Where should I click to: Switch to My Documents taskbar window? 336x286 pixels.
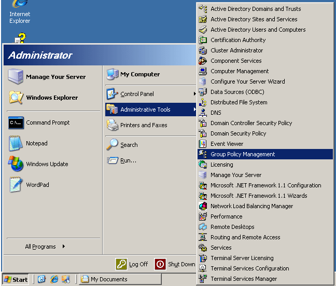(120, 279)
